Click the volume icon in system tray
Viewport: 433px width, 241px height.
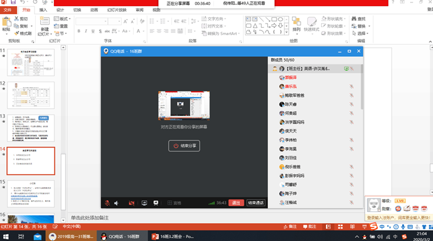380,237
